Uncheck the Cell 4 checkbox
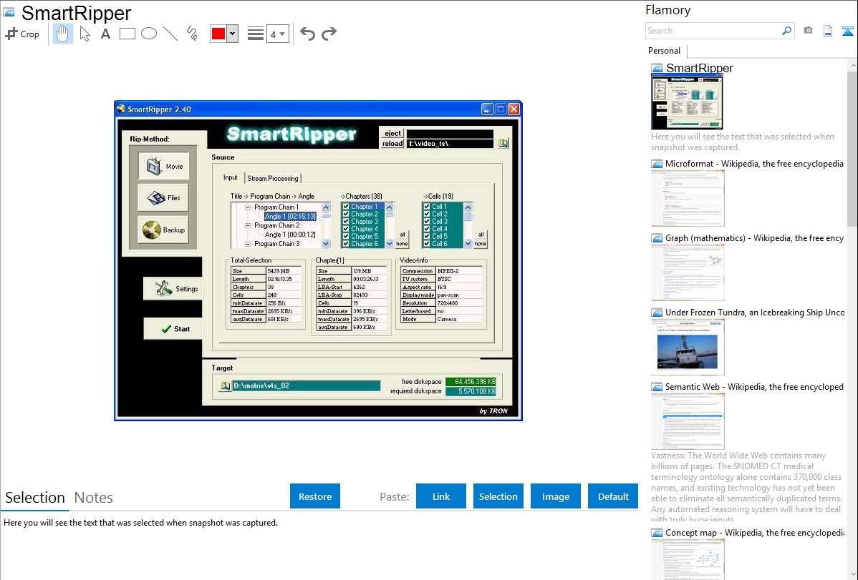Screen dimensions: 858x580 click(x=427, y=229)
